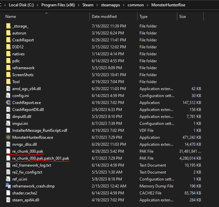Select the amd_ags_x64.dll file icon

(8, 89)
